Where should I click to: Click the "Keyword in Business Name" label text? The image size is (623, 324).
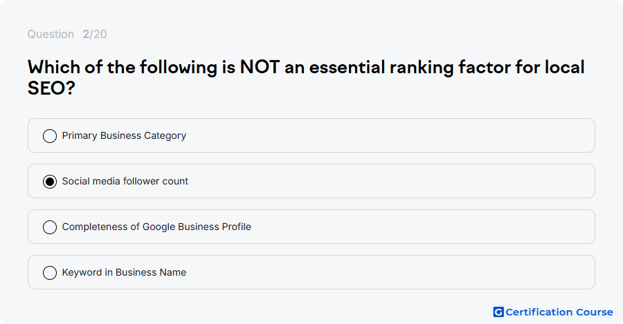click(x=124, y=272)
